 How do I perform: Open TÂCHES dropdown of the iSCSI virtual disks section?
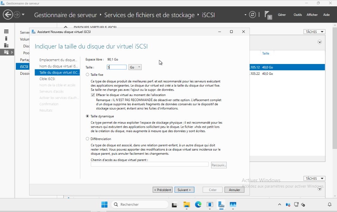point(314,32)
